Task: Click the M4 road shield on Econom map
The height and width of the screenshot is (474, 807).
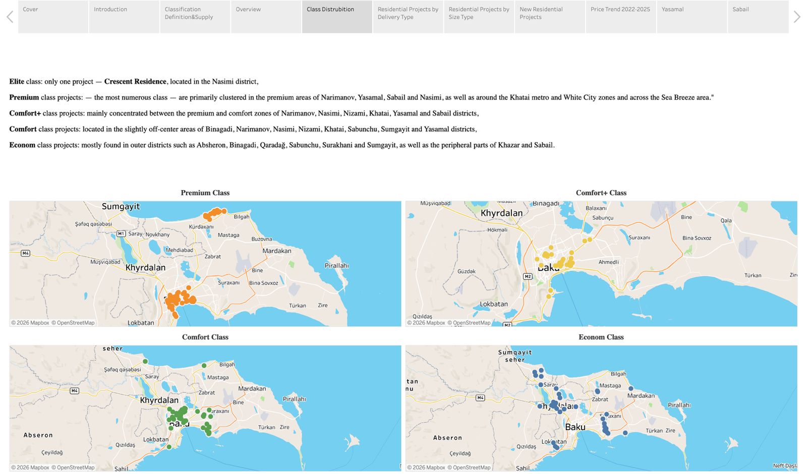Action: (x=480, y=398)
